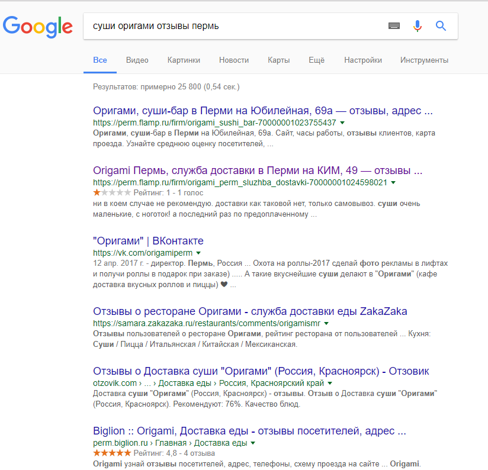The image size is (488, 470).
Task: Open the ZakaZaka Отзывы о ресторане result
Action: click(x=250, y=311)
